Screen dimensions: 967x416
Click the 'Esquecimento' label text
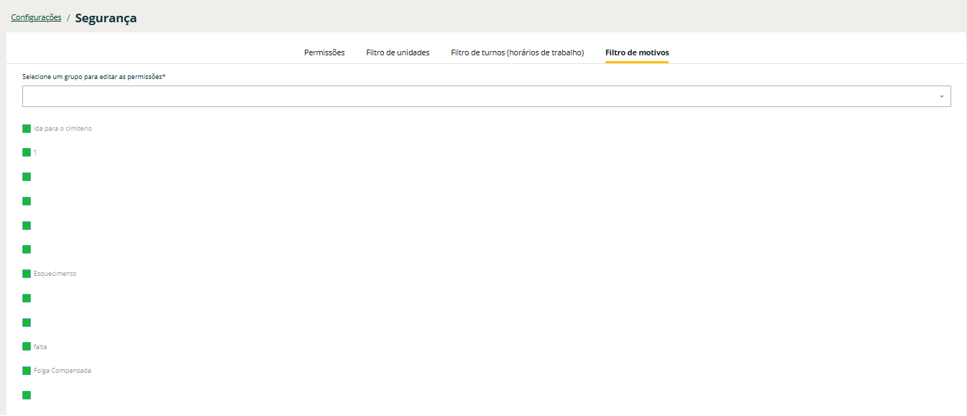tap(55, 274)
